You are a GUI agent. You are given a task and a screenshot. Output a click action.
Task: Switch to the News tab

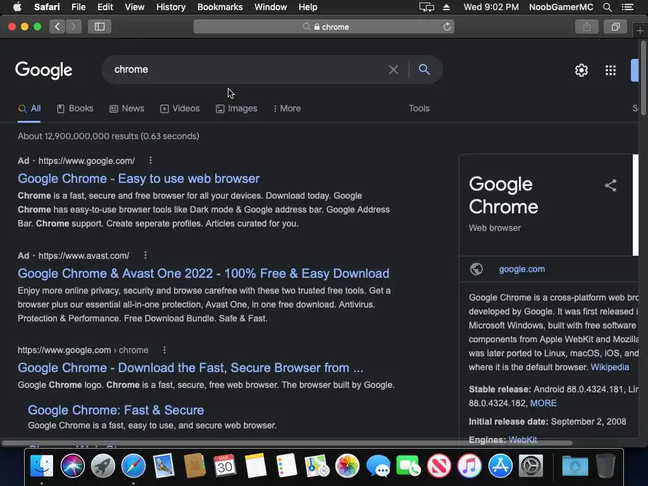[127, 109]
